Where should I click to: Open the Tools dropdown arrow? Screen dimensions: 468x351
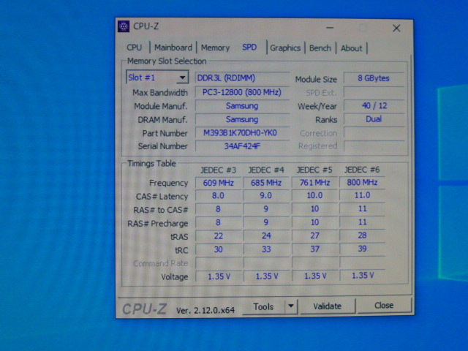click(290, 307)
